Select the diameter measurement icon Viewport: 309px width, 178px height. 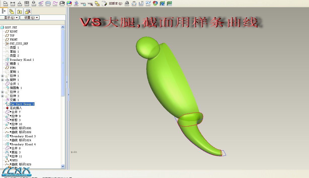click(x=34, y=4)
